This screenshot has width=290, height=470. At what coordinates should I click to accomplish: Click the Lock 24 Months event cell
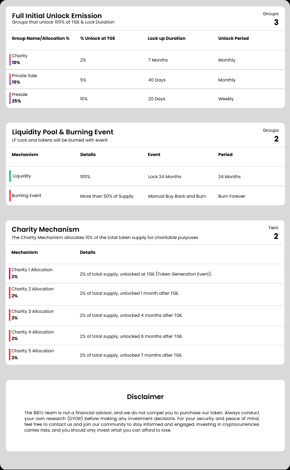click(x=165, y=177)
